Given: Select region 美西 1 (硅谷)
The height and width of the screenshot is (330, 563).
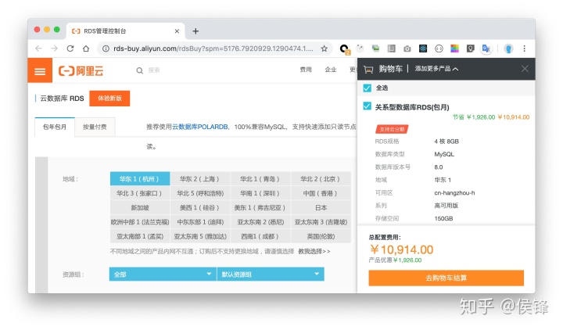Looking at the screenshot, I should [200, 207].
